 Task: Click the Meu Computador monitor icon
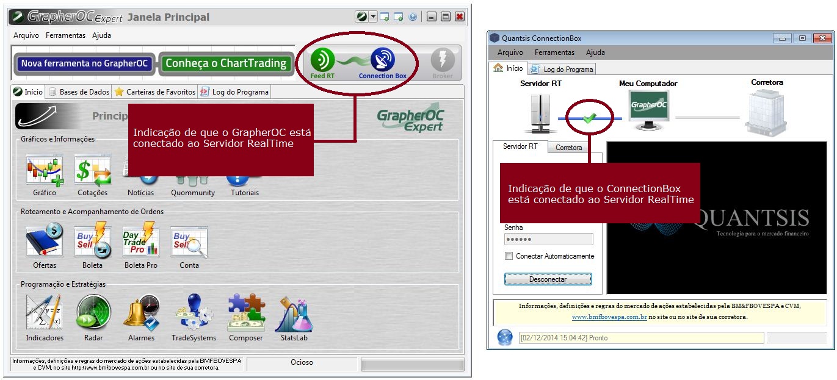pos(648,110)
